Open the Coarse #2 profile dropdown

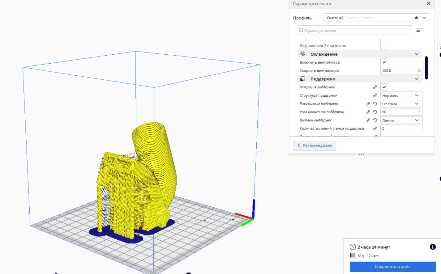coord(376,18)
